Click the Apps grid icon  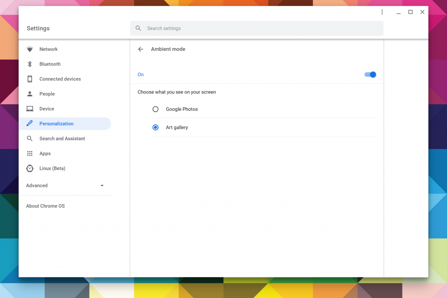[x=30, y=153]
